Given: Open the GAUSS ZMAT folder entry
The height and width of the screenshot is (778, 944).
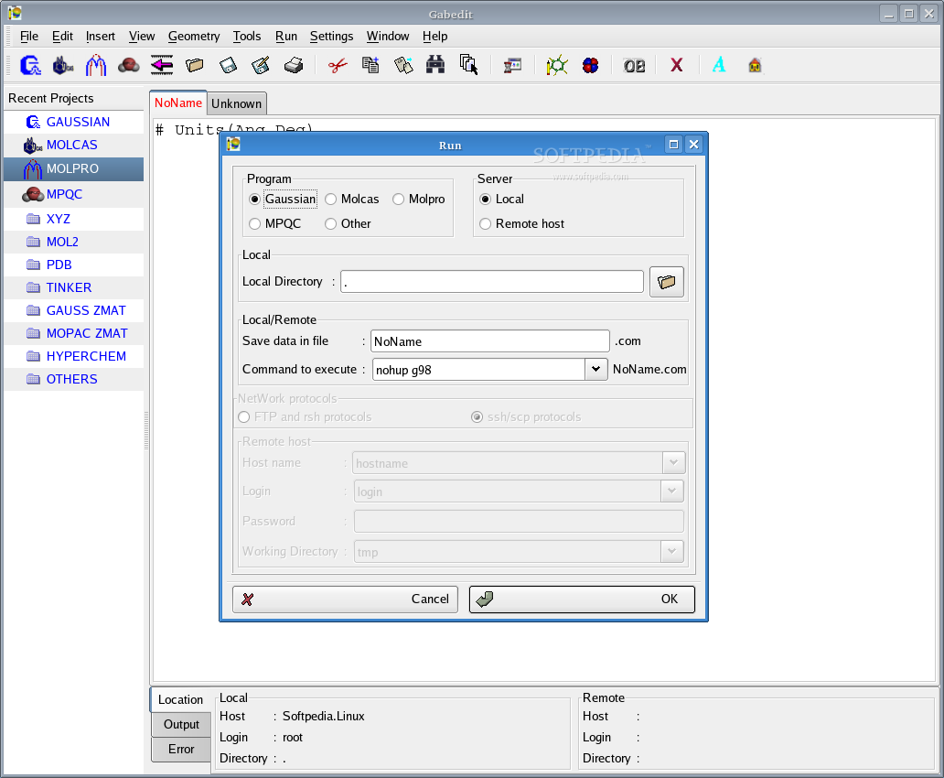Looking at the screenshot, I should click(74, 310).
